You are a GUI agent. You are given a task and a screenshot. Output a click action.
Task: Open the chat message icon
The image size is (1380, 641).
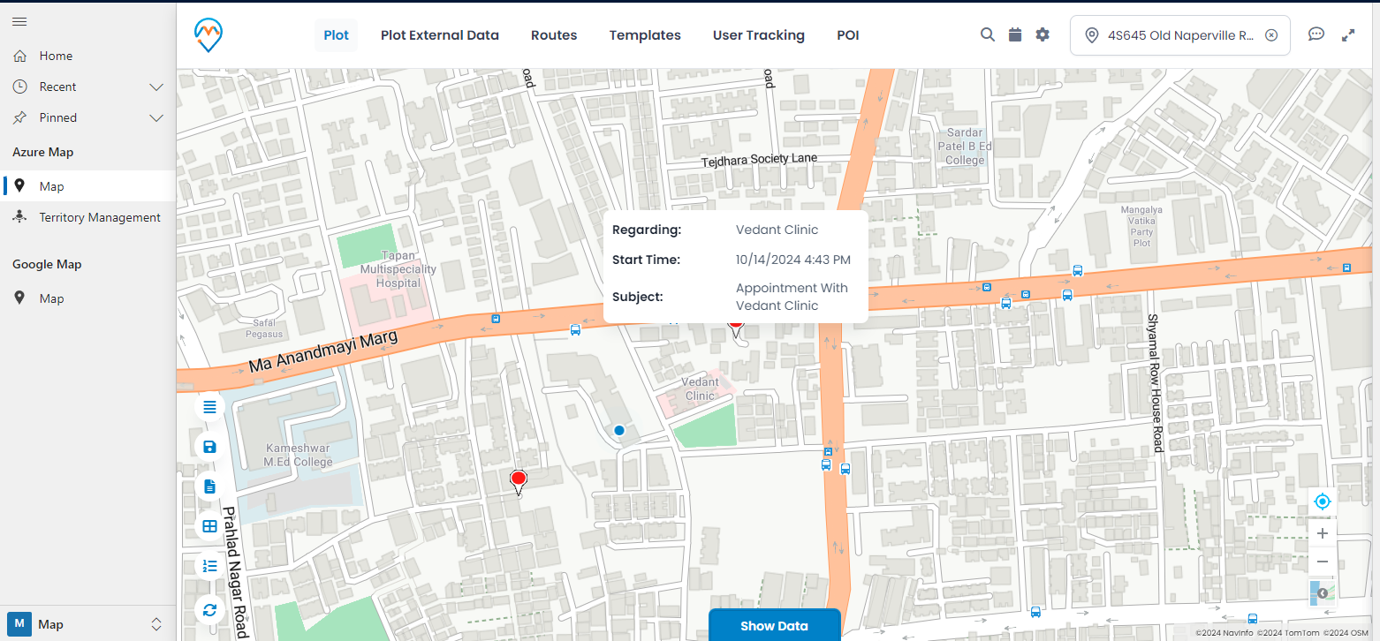1316,34
